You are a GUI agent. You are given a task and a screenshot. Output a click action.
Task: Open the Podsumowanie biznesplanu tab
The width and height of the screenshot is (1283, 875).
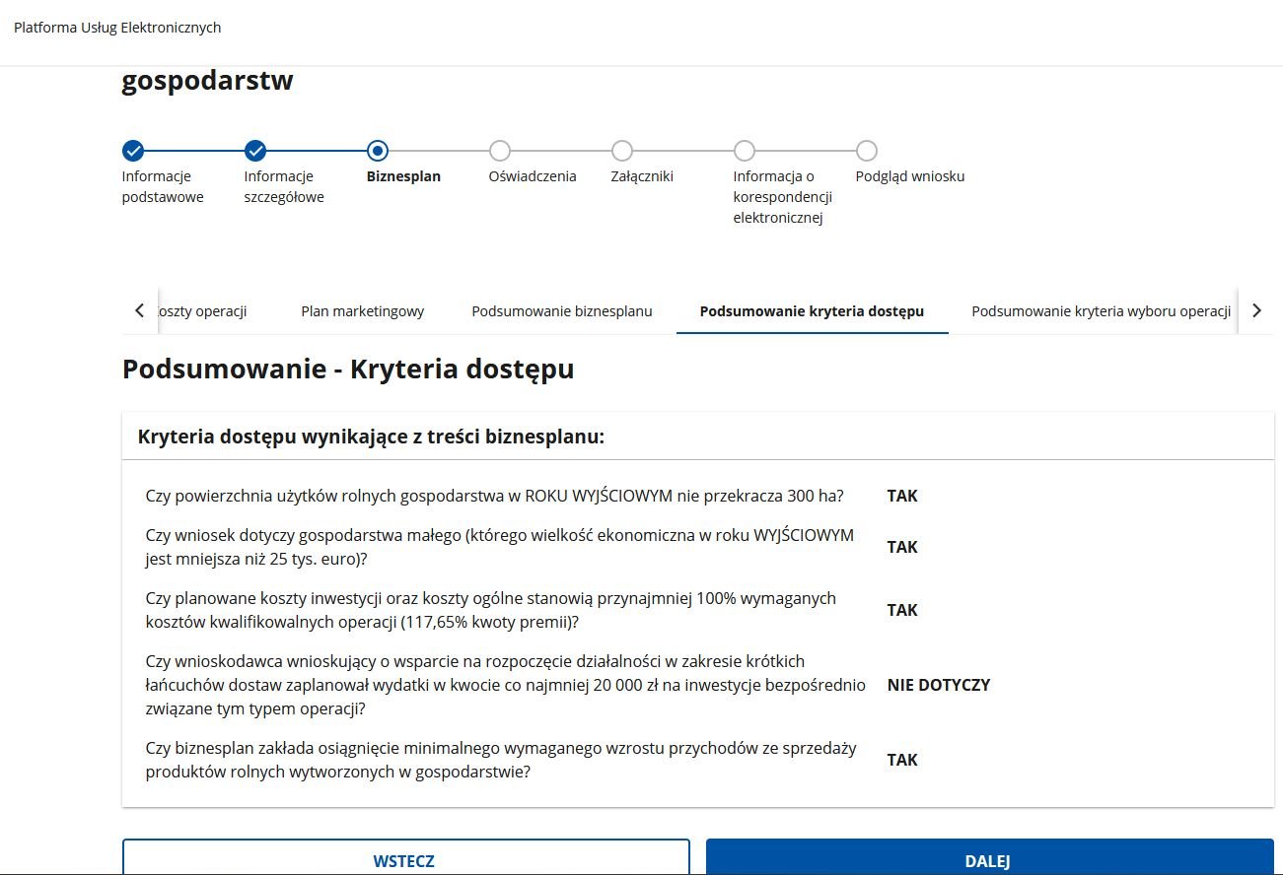pyautogui.click(x=562, y=311)
